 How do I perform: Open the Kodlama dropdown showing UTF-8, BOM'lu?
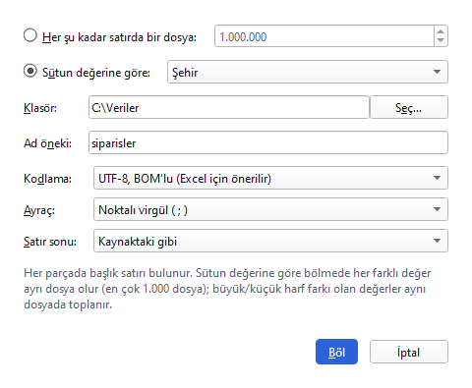270,178
